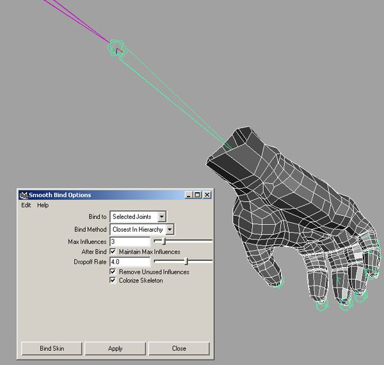Viewport: 384px width, 365px height.
Task: Open the Edit menu
Action: (26, 206)
